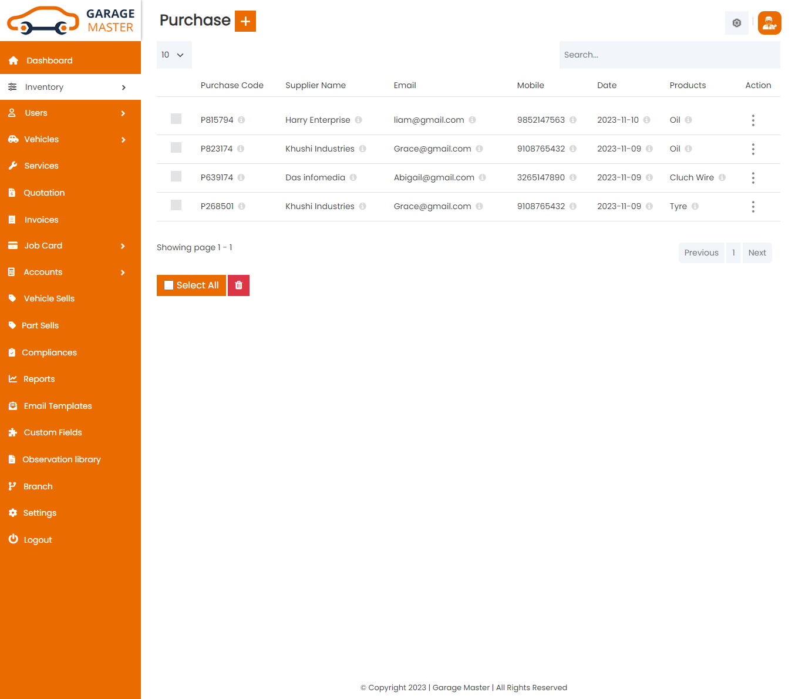Check the box for purchase P268501

pos(176,205)
